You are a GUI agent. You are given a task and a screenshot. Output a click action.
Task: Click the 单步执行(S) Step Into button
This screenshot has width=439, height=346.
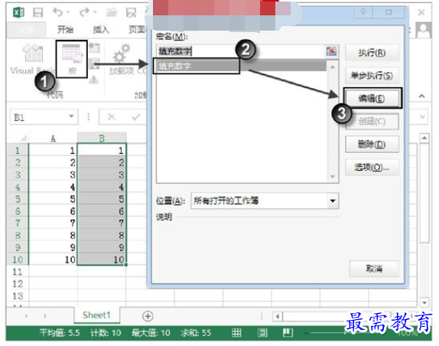pos(372,75)
